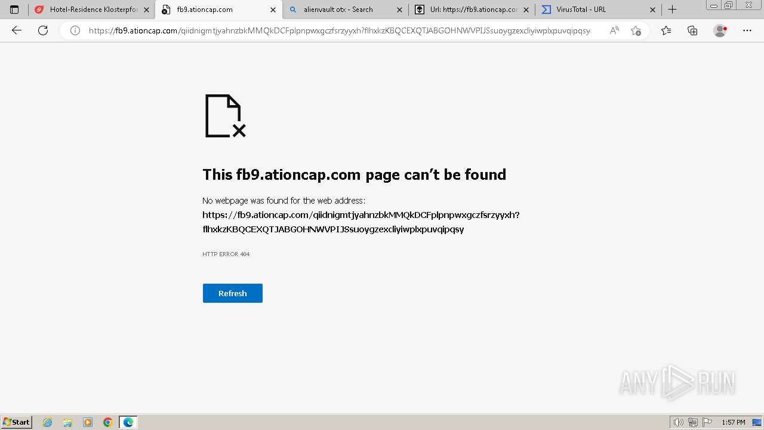Go back with the back arrow

tap(17, 30)
